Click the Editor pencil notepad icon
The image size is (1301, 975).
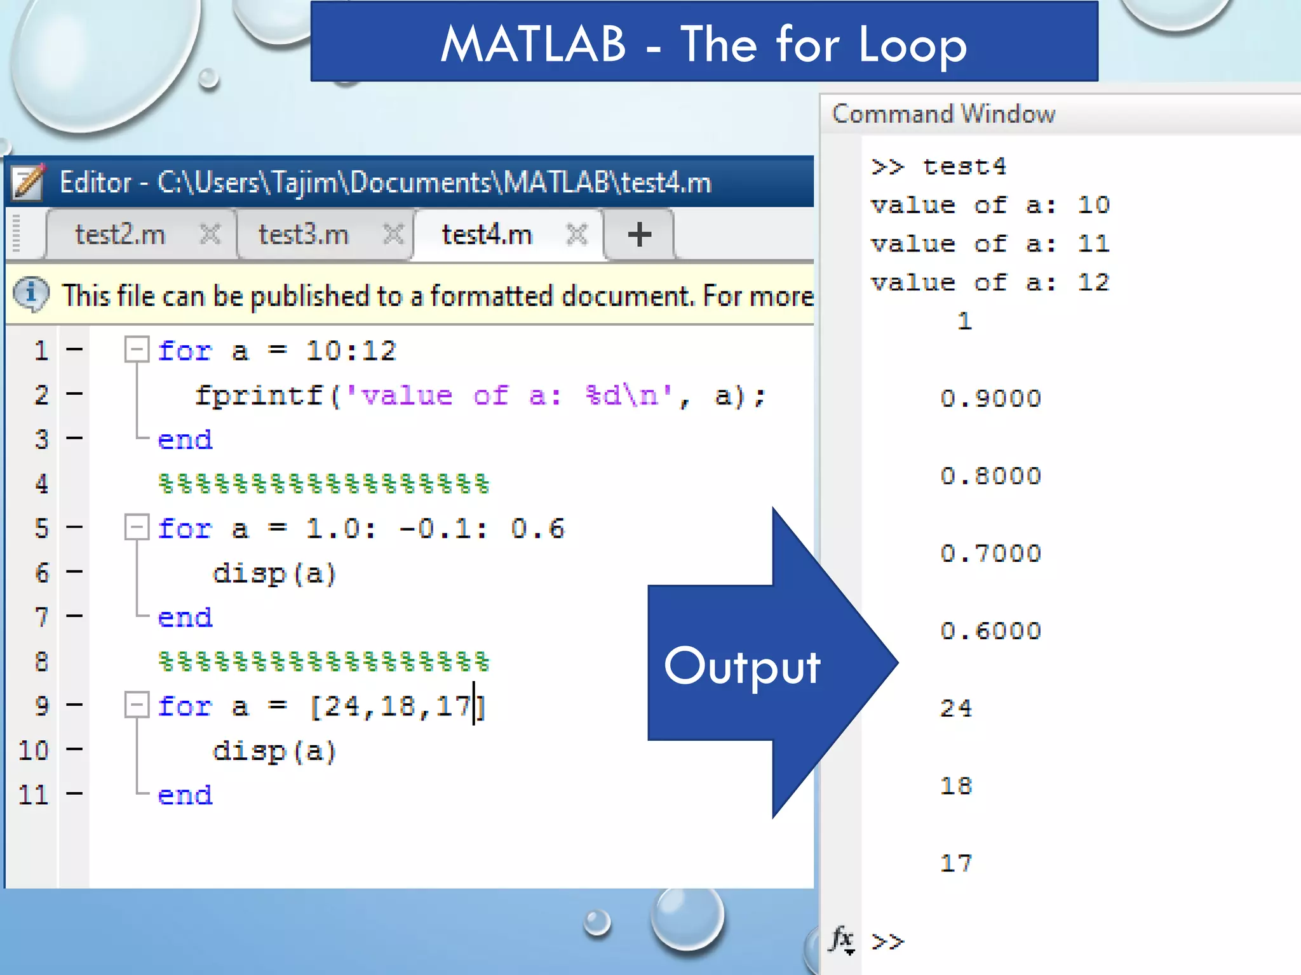(x=28, y=183)
